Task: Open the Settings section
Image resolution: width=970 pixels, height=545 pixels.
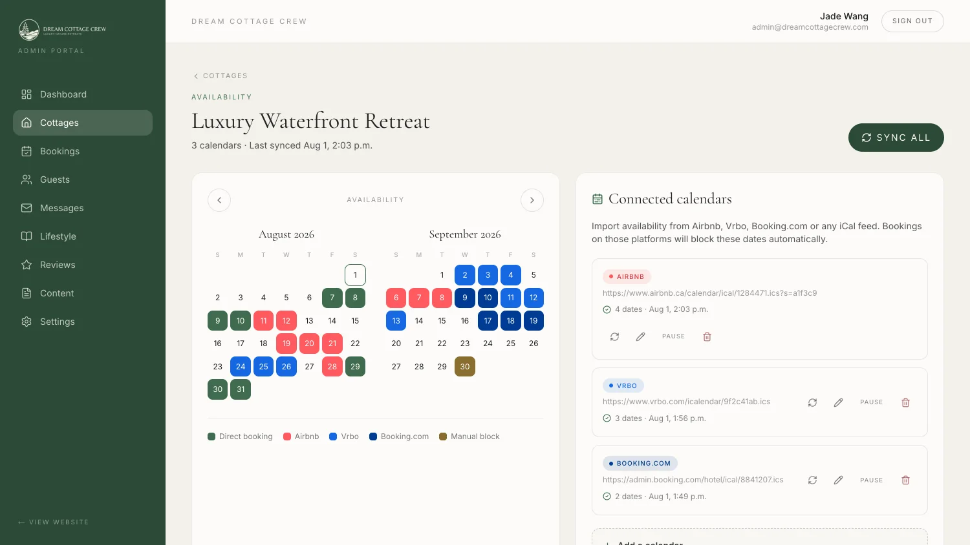Action: pyautogui.click(x=83, y=322)
